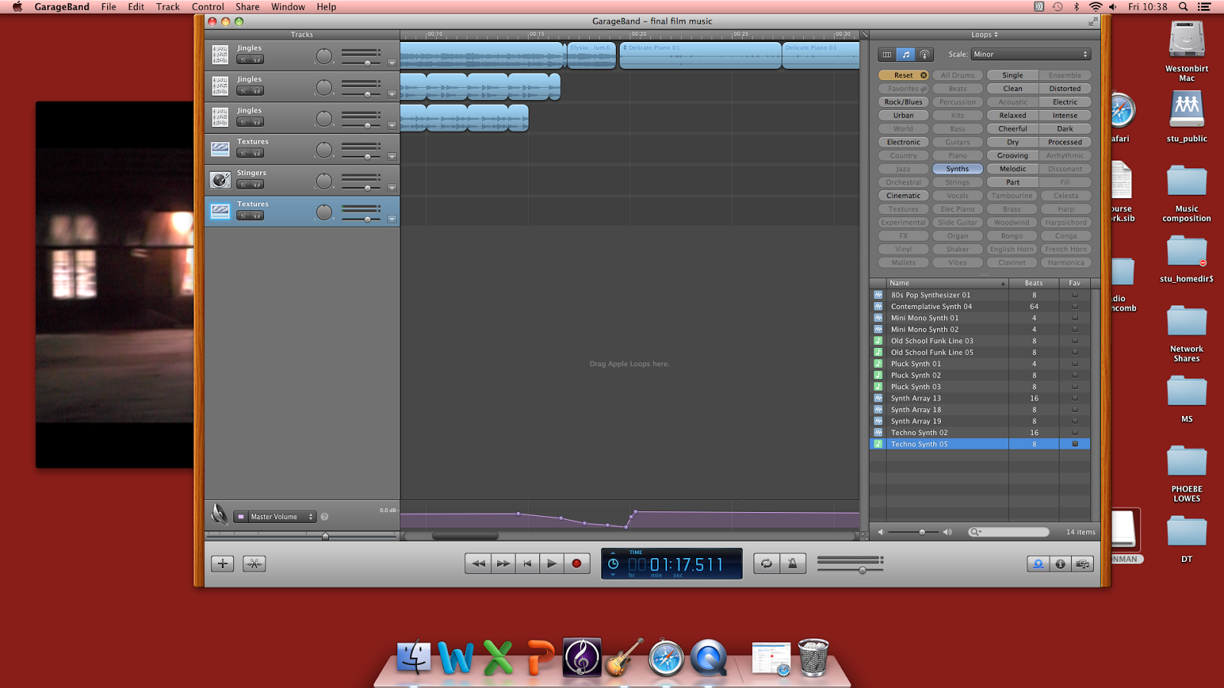This screenshot has height=688, width=1224.
Task: Click the loop preview volume slider
Action: click(914, 532)
